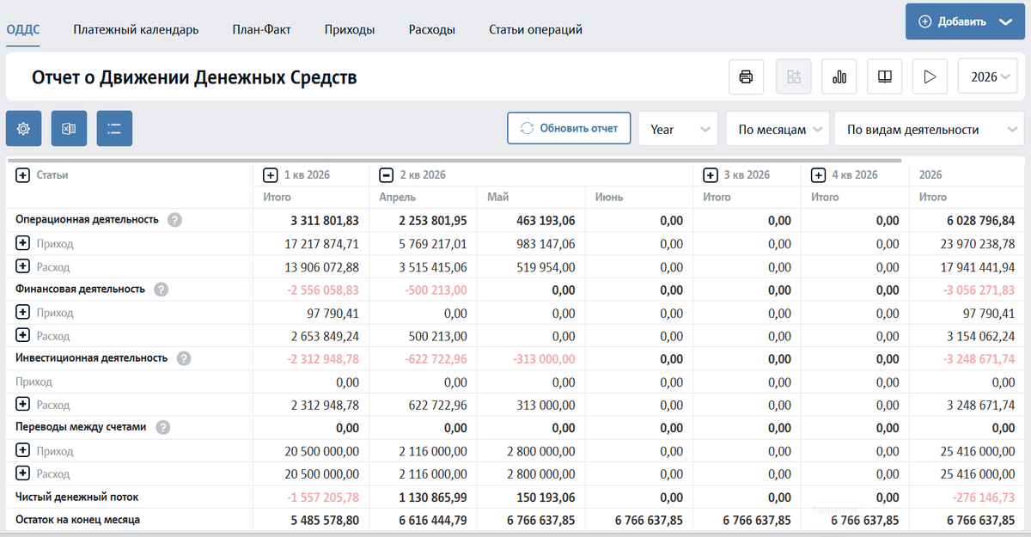The width and height of the screenshot is (1031, 537).
Task: Click the Обновить отчет button
Action: pyautogui.click(x=569, y=128)
